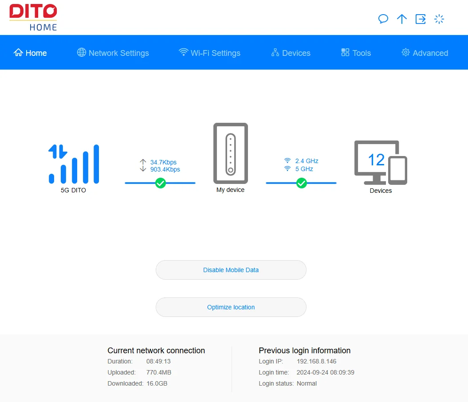The width and height of the screenshot is (468, 402).
Task: Click the Current network connection heading
Action: pyautogui.click(x=156, y=351)
